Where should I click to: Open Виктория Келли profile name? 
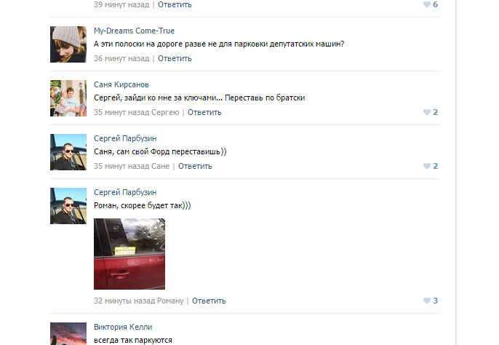tap(123, 327)
